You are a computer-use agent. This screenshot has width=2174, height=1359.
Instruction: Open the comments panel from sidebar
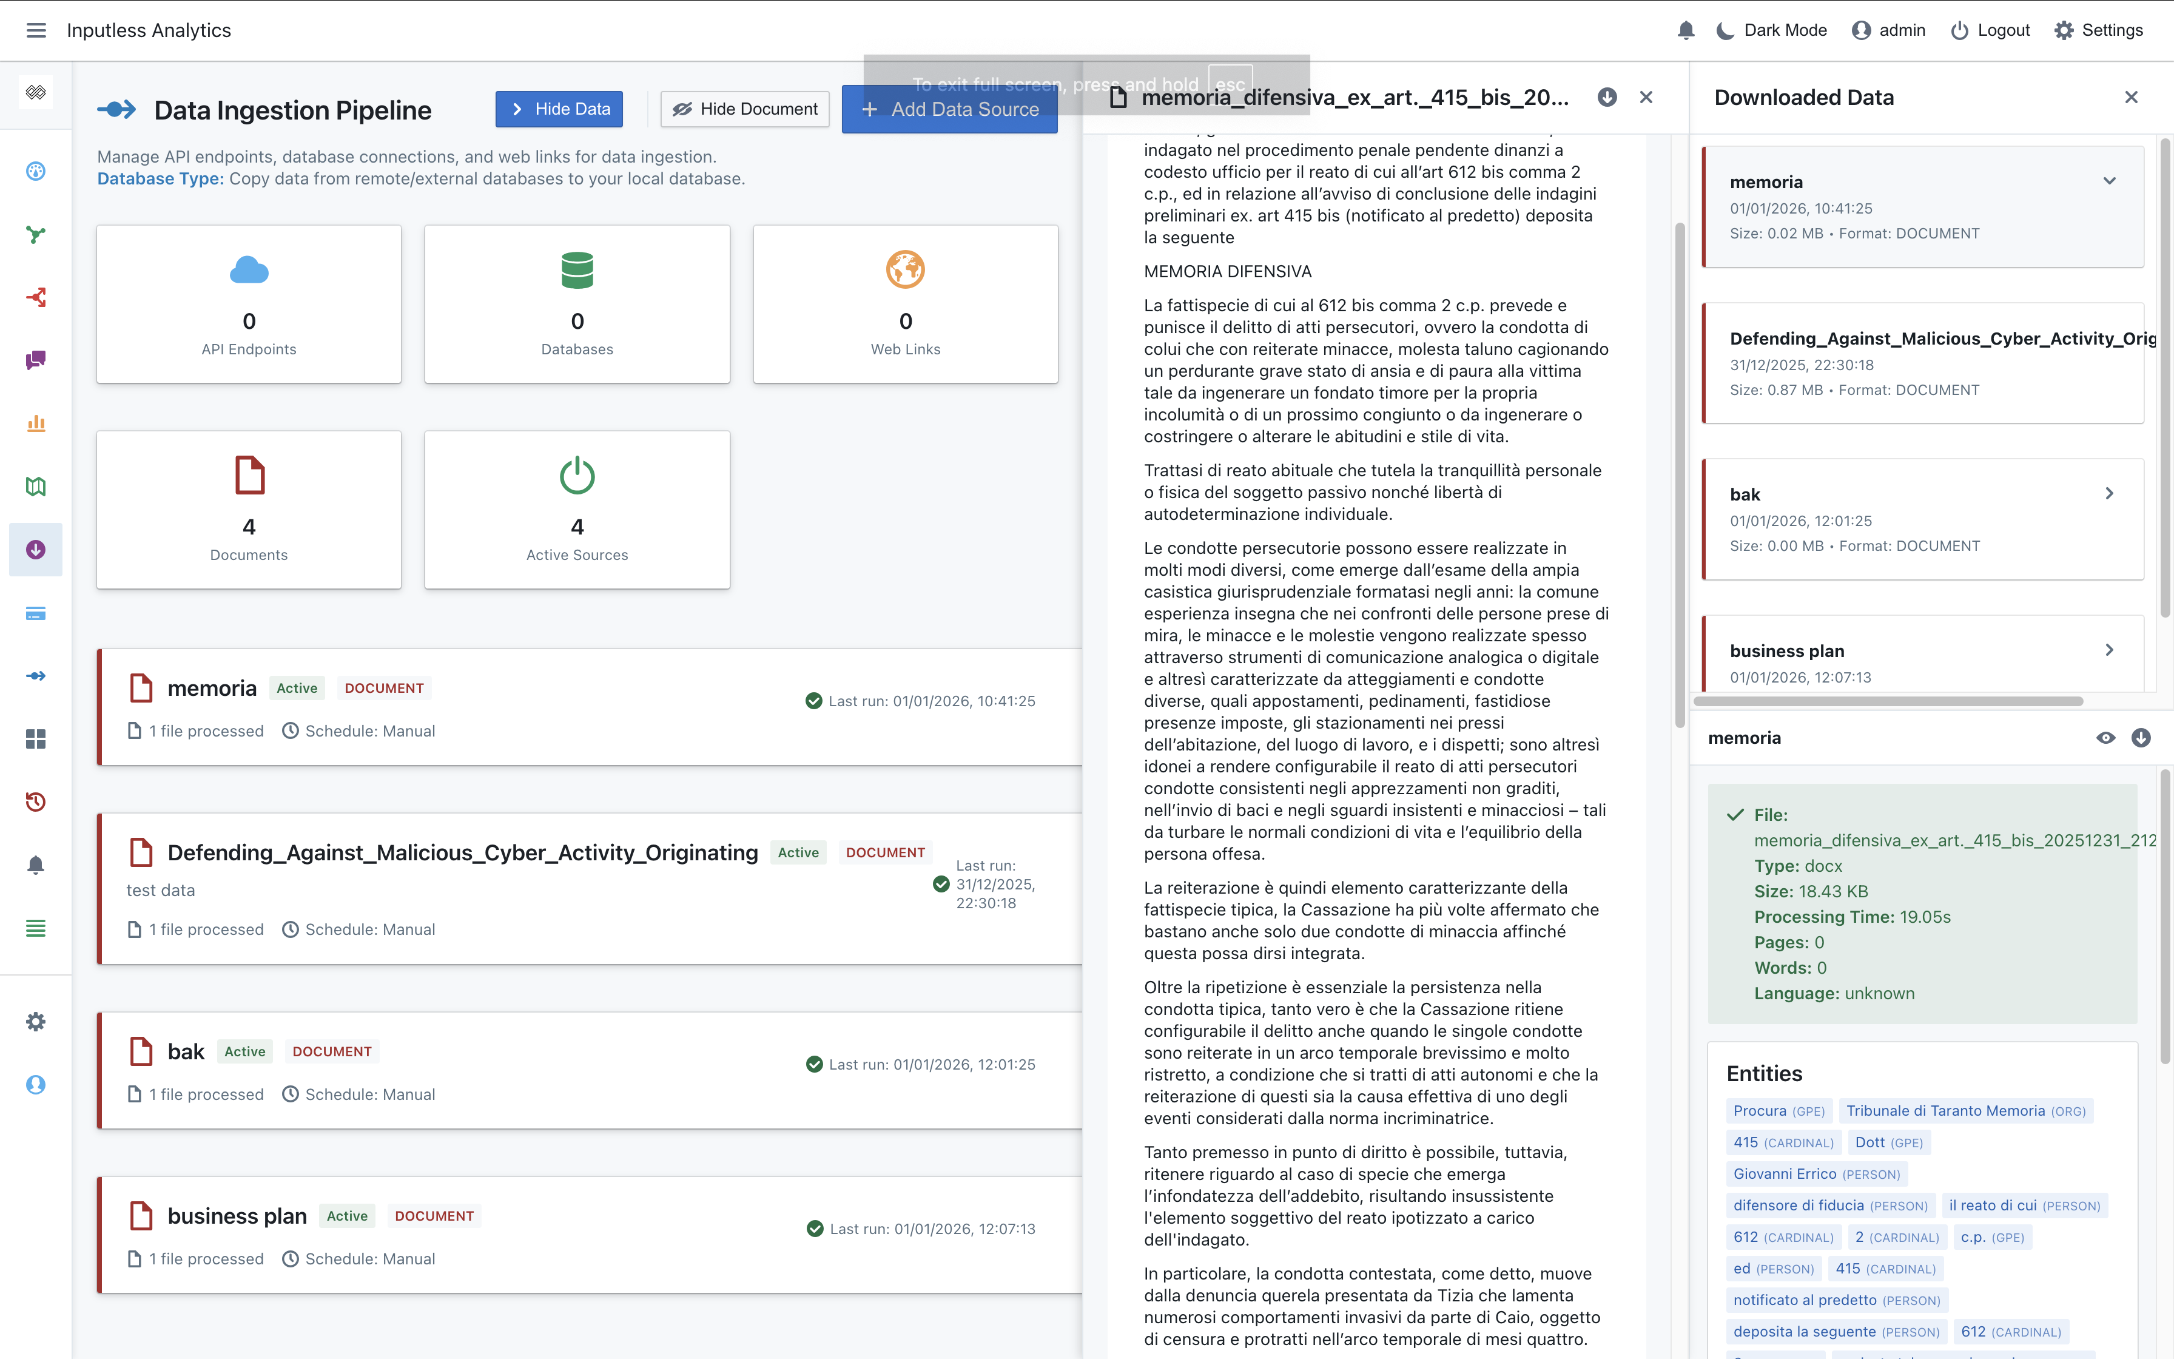[x=36, y=360]
